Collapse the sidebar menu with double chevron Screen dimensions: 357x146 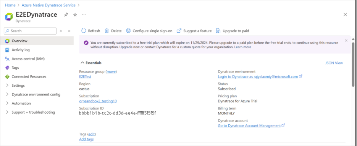click(69, 31)
